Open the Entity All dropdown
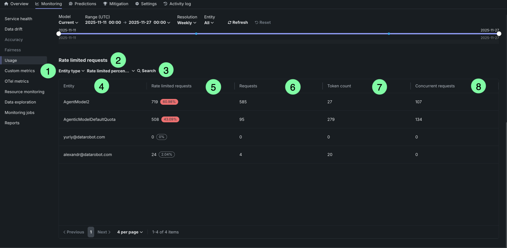 tap(209, 22)
